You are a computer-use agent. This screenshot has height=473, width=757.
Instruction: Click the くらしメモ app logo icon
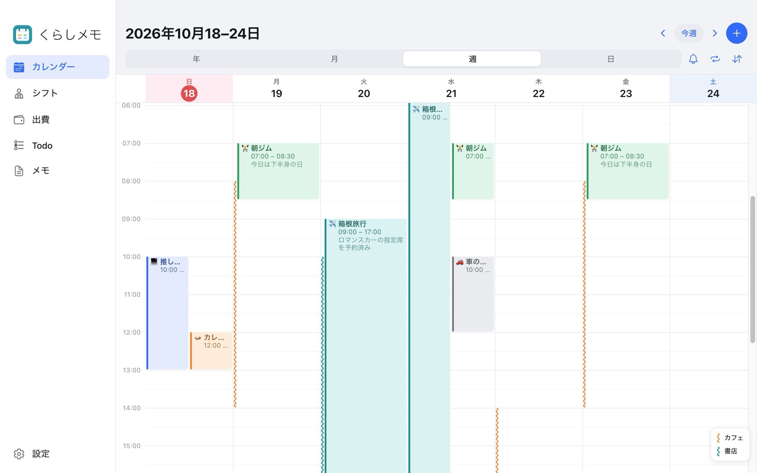pyautogui.click(x=22, y=35)
